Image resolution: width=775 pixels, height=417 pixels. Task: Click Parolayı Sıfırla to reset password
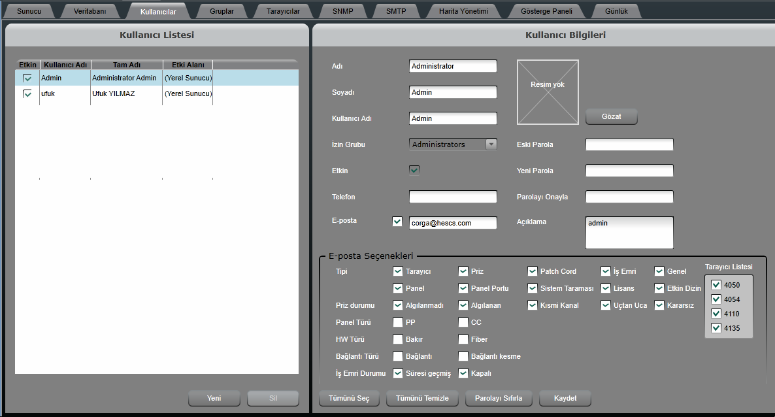[499, 398]
